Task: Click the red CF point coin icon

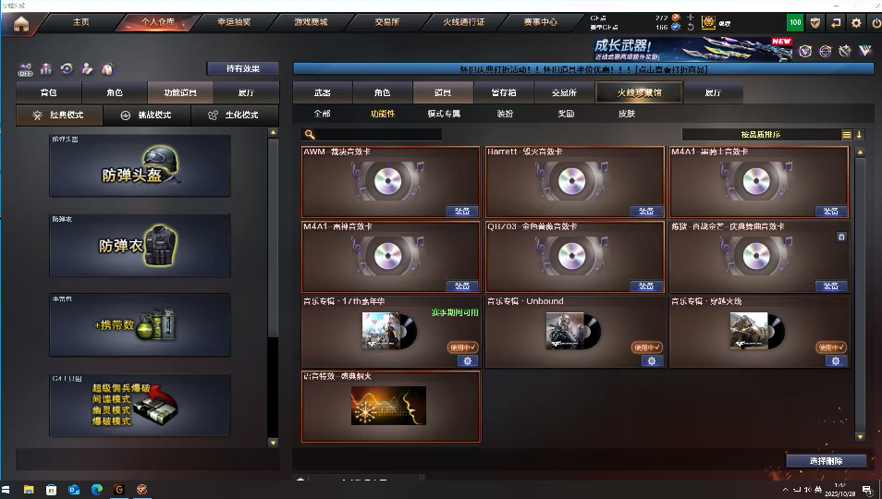Action: coord(676,18)
